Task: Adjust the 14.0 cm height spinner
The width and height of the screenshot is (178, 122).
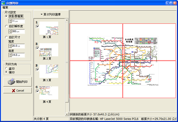Action: click(x=10, y=55)
